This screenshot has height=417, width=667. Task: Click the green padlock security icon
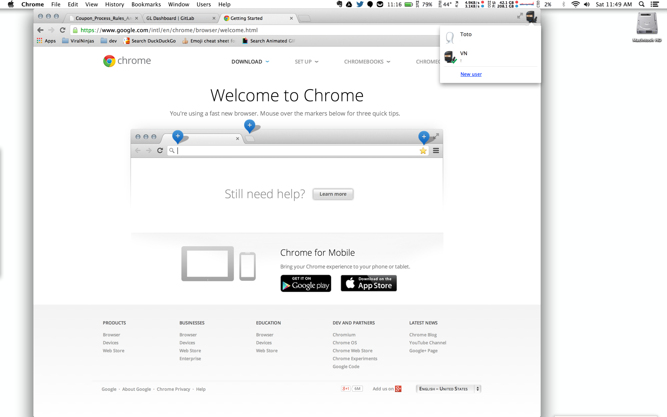(x=75, y=30)
